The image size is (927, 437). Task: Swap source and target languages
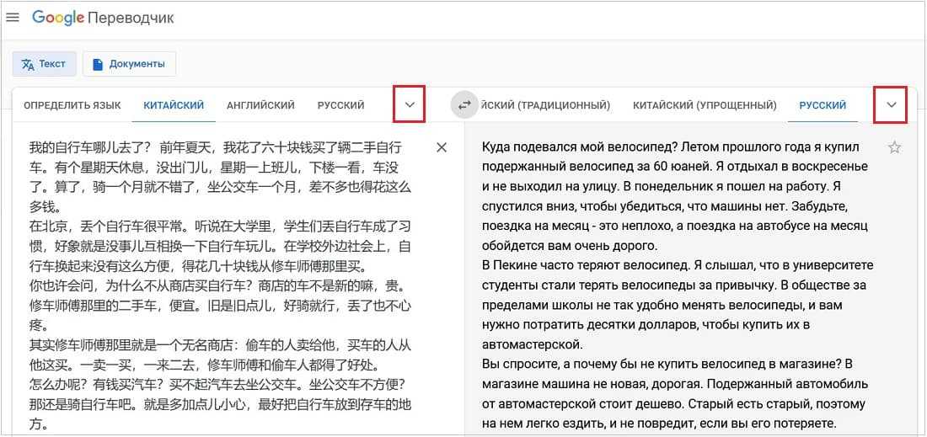point(463,105)
